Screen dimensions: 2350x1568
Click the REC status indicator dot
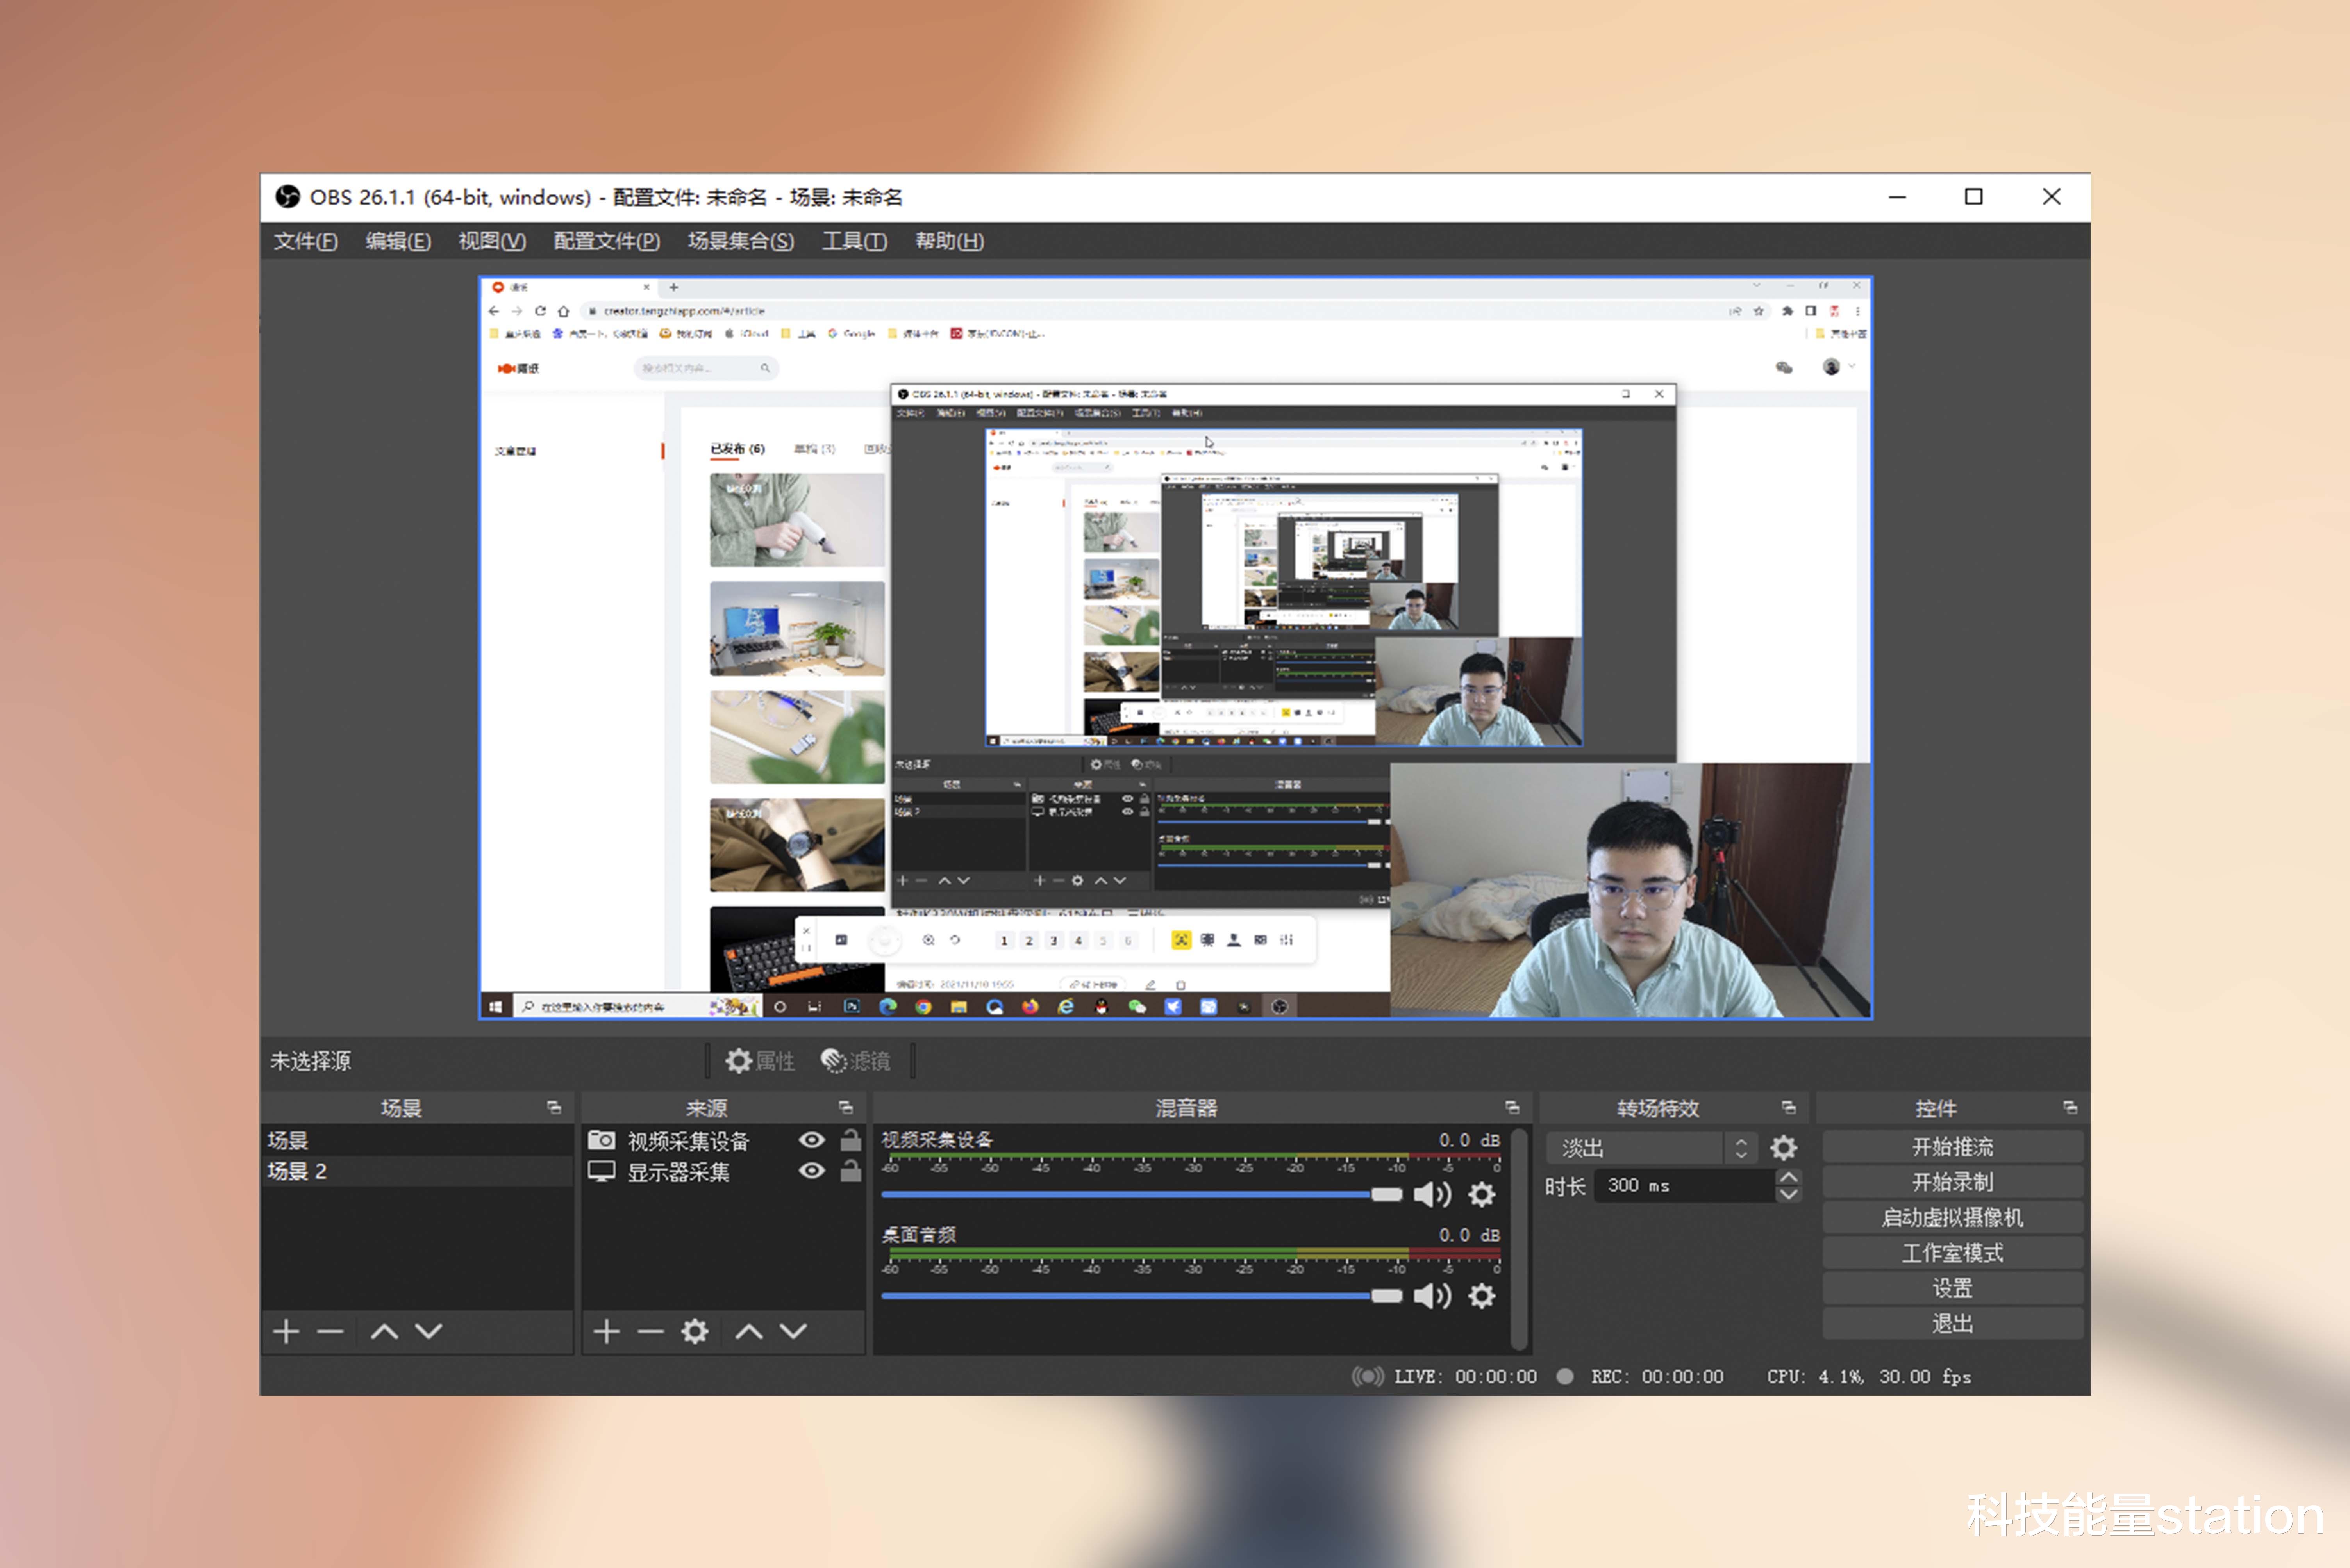1566,1377
